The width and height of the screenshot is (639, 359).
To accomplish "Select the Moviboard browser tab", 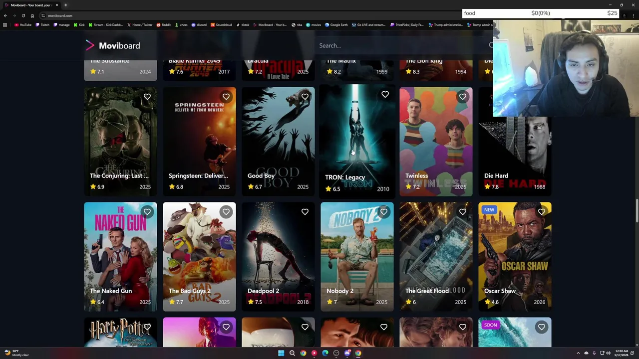I will (x=31, y=5).
